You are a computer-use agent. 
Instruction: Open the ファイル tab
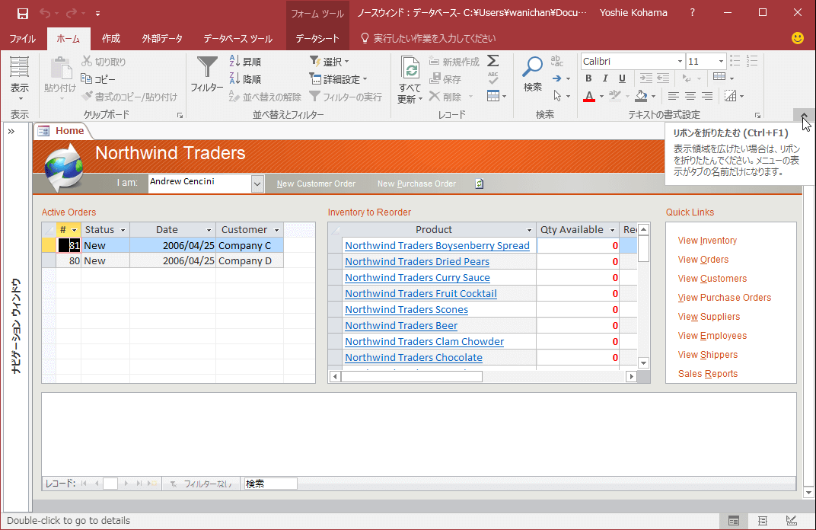click(x=22, y=39)
